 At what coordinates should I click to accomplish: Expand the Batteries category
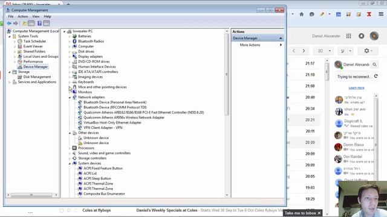70,36
